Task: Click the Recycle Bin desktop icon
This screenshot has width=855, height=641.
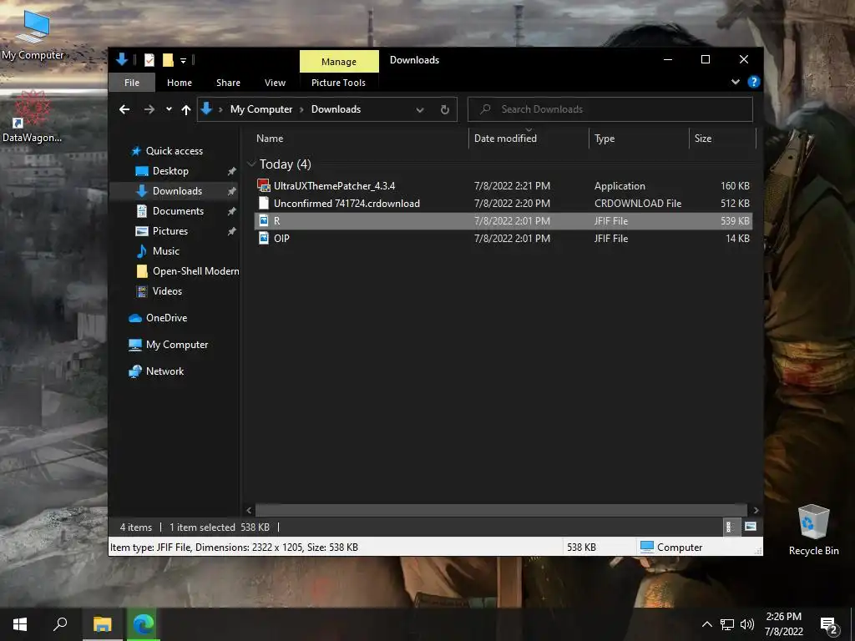Action: (813, 530)
